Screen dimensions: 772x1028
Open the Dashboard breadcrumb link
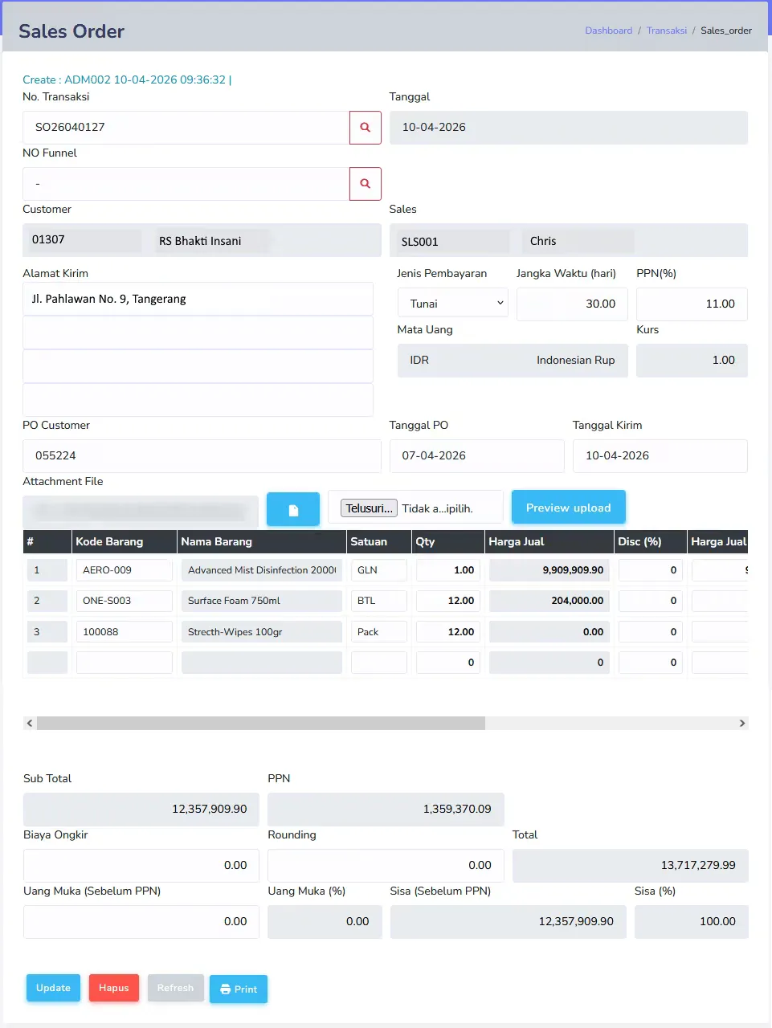pyautogui.click(x=608, y=31)
